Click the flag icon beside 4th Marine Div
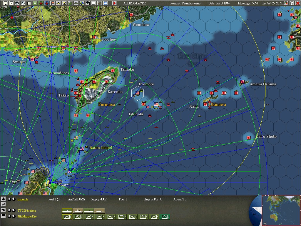Screen dimensions: 301x226 tap(3, 216)
